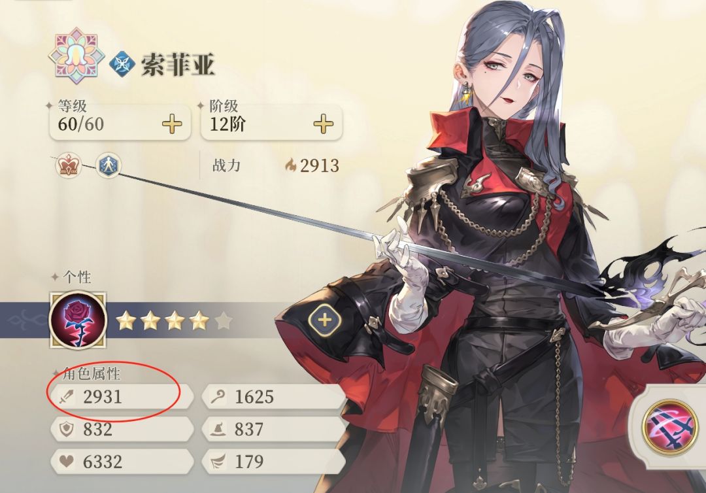Open the rose personality skill icon
The image size is (706, 493).
tap(78, 320)
